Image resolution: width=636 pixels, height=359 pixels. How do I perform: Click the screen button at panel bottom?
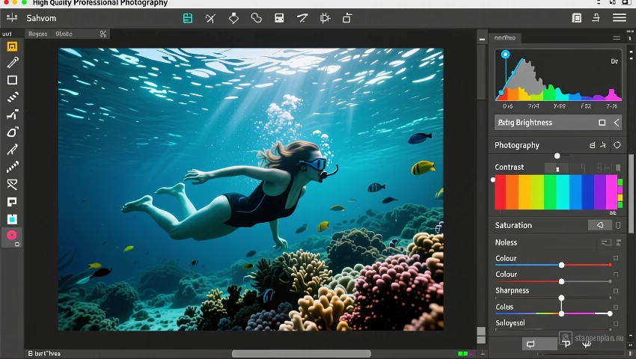tap(539, 344)
